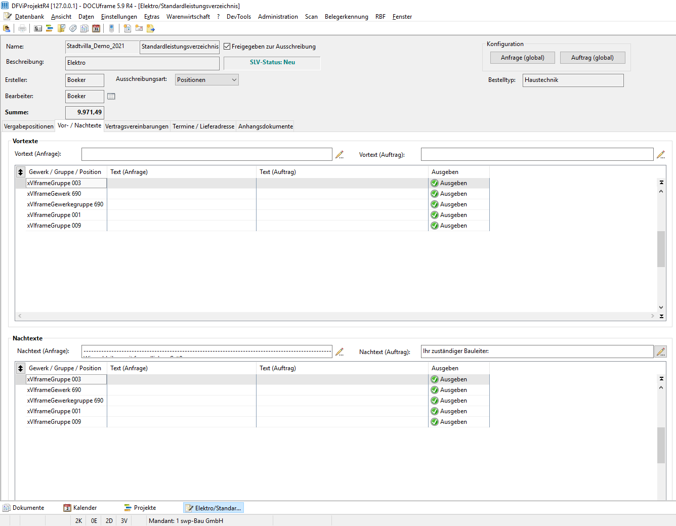Viewport: 676px width, 526px height.
Task: Click the Anfrage (global) button
Action: tap(523, 58)
